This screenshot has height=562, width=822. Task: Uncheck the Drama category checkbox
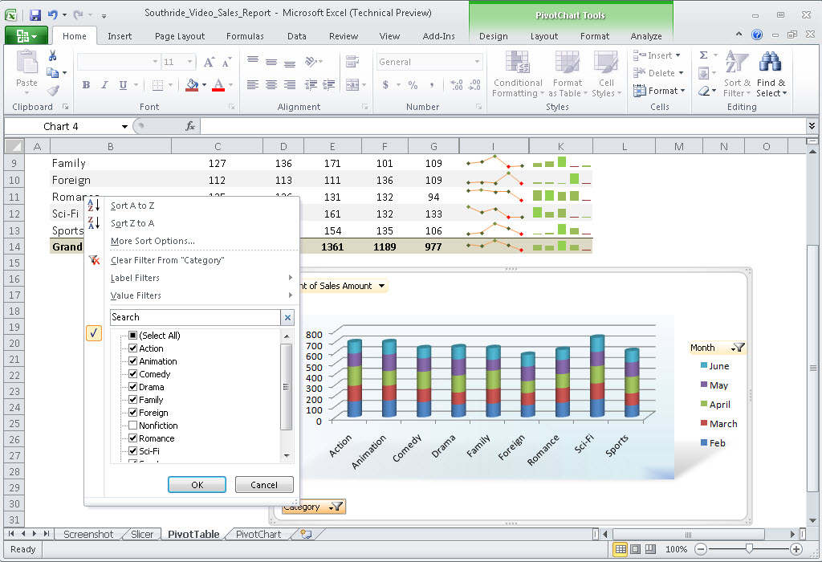pos(133,386)
